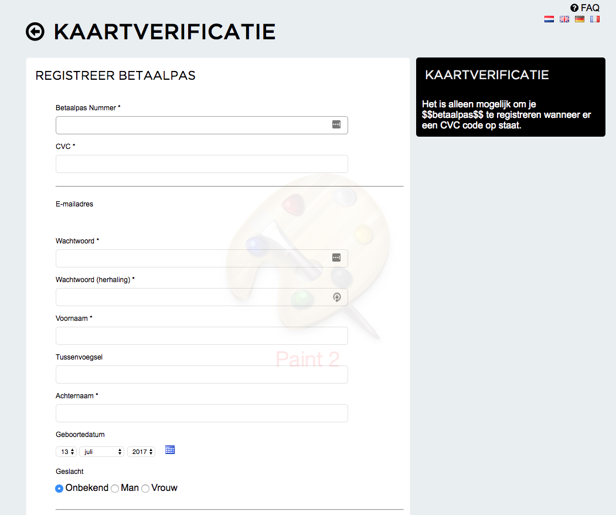Select the Vrouw gender radio button
Image resolution: width=616 pixels, height=515 pixels.
(145, 488)
